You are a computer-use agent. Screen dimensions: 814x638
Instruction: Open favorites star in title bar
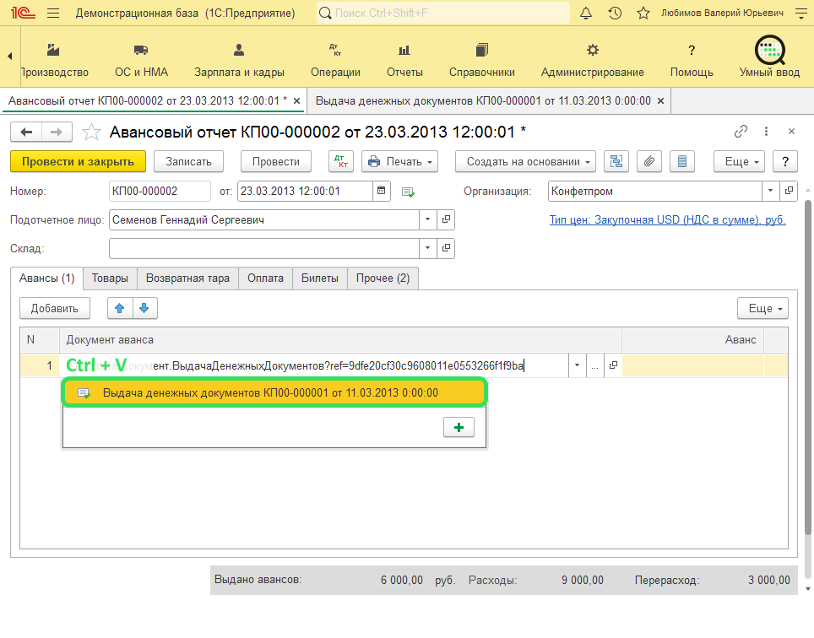(643, 13)
